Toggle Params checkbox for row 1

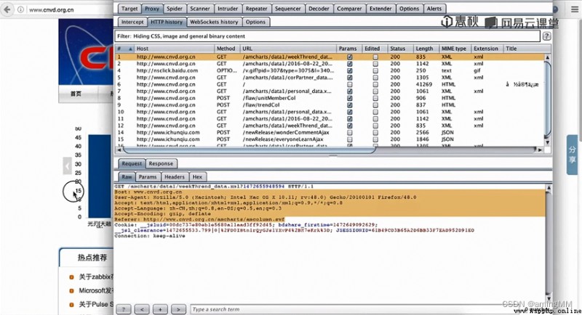click(x=350, y=57)
